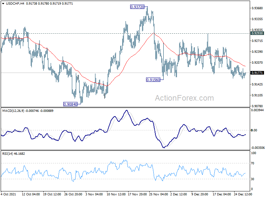Select the 3 Nov 04:00 date label
The image size is (265, 198).
[94, 194]
